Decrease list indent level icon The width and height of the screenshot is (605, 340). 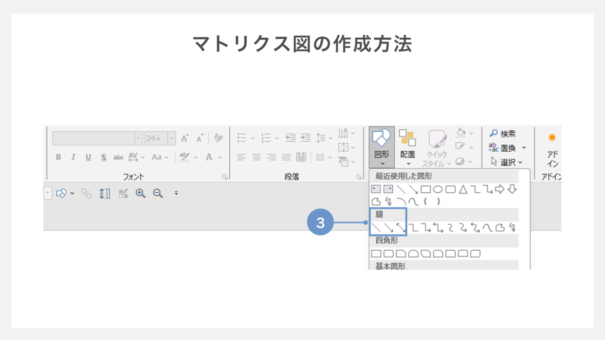pos(291,138)
